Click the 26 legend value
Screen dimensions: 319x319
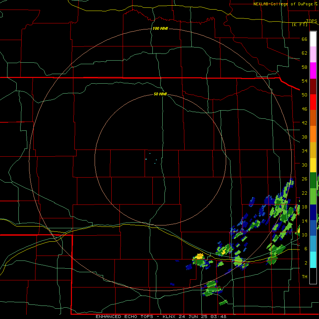pyautogui.click(x=304, y=179)
